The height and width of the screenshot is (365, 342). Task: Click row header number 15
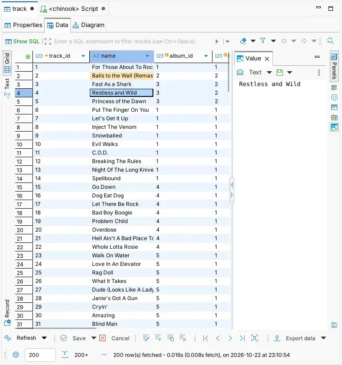[x=24, y=187]
